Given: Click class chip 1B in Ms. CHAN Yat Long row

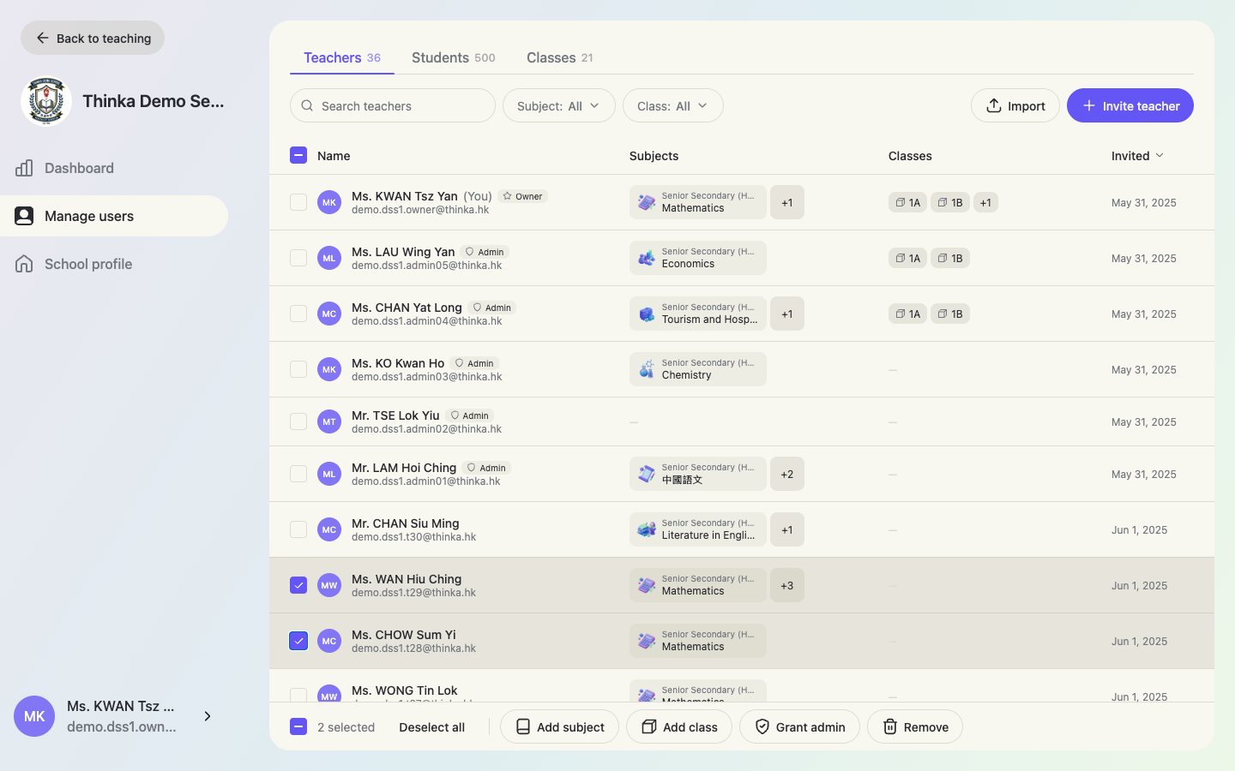Looking at the screenshot, I should (950, 314).
